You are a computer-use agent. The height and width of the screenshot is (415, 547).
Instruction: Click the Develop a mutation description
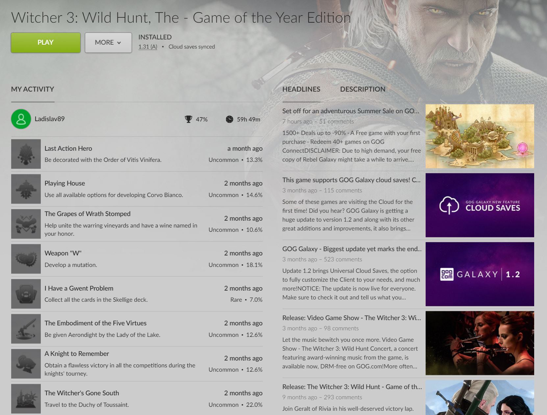pyautogui.click(x=71, y=265)
